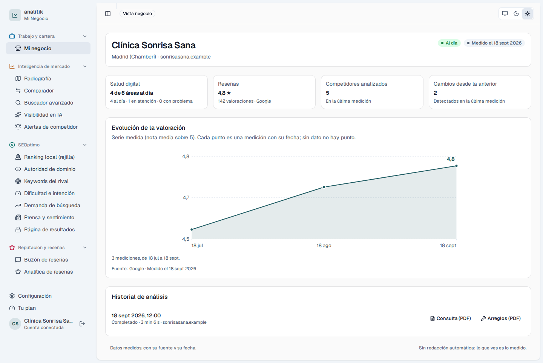Open Radiografía from the sidebar
543x363 pixels.
[x=48, y=78]
